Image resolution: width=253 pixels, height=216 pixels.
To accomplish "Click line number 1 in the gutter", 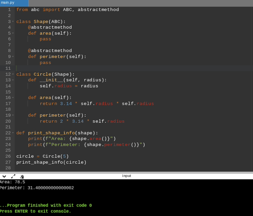I will 9,10.
